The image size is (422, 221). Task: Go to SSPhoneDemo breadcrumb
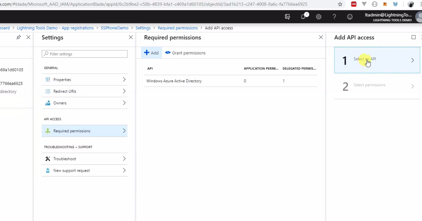tap(115, 28)
